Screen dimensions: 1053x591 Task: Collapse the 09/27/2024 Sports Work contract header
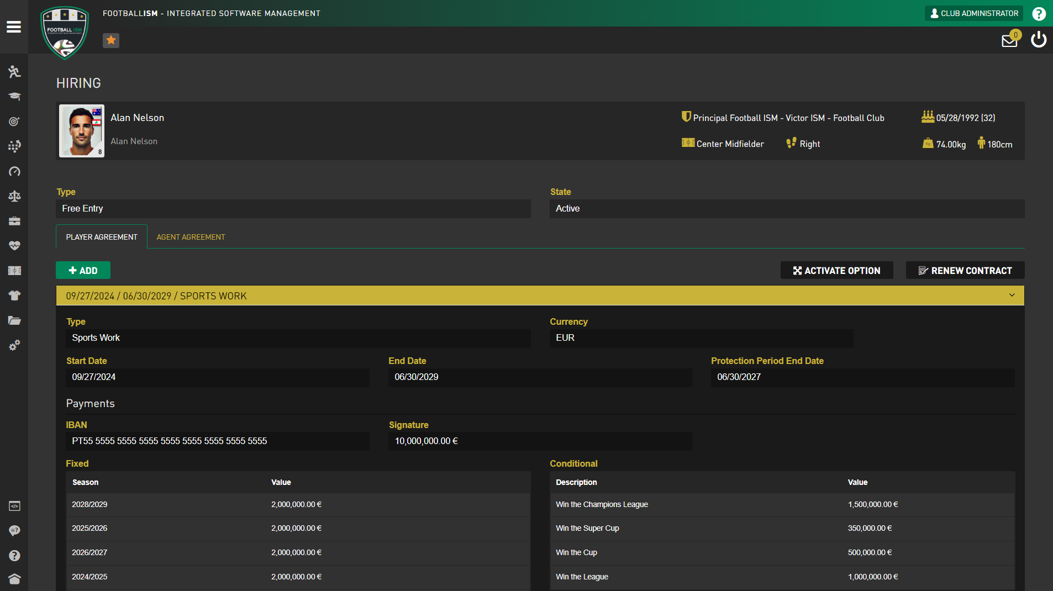pyautogui.click(x=540, y=295)
